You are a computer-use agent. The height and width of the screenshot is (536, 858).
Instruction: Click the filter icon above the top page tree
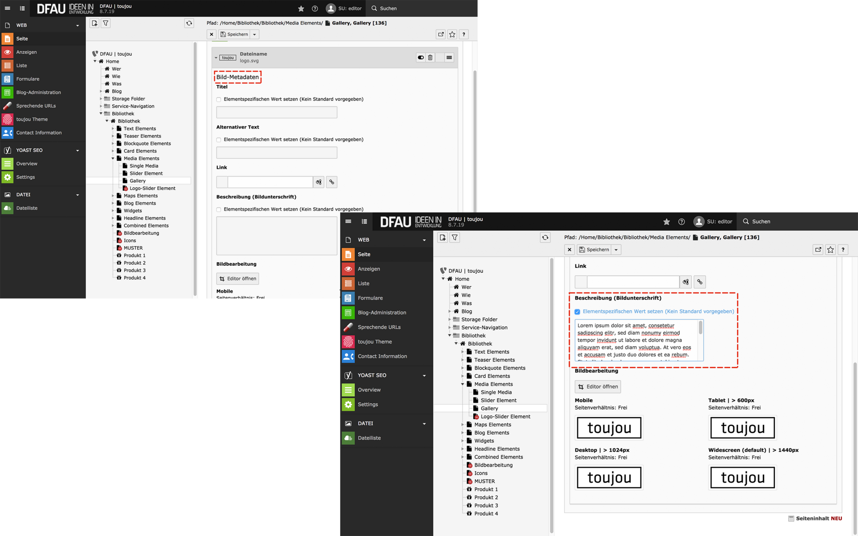pos(105,23)
